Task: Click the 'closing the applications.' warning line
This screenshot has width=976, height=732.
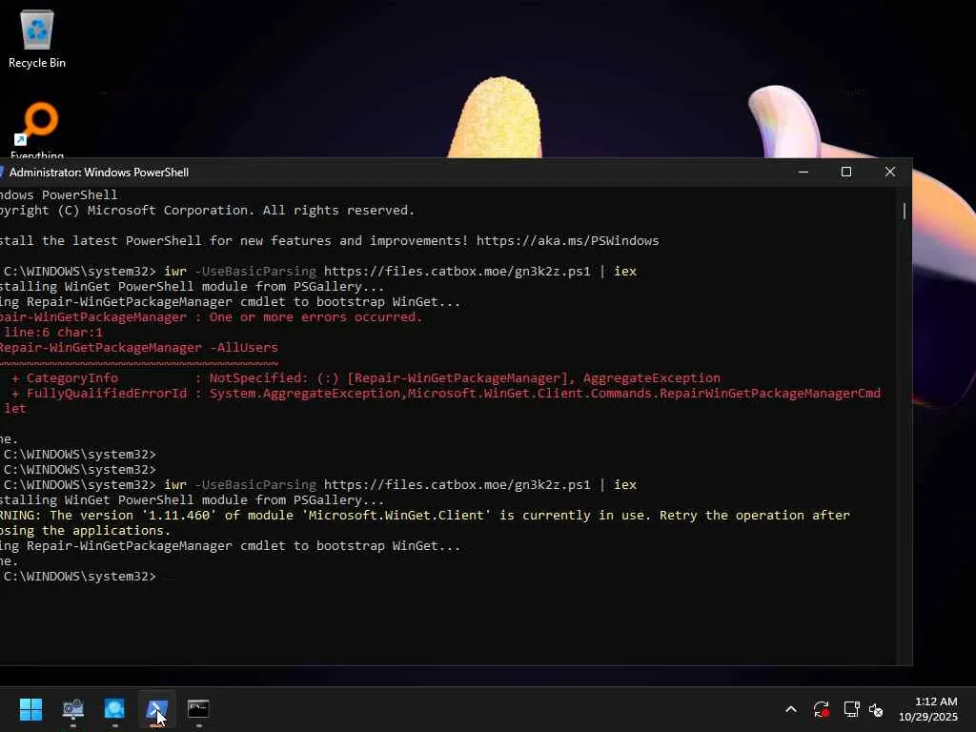Action: (x=85, y=530)
